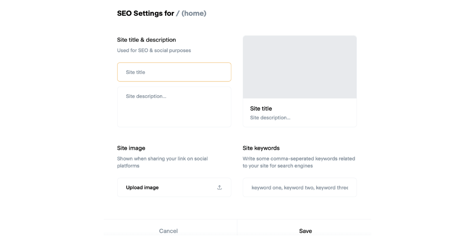
Task: Click the "Site title & description" label
Action: pyautogui.click(x=146, y=40)
